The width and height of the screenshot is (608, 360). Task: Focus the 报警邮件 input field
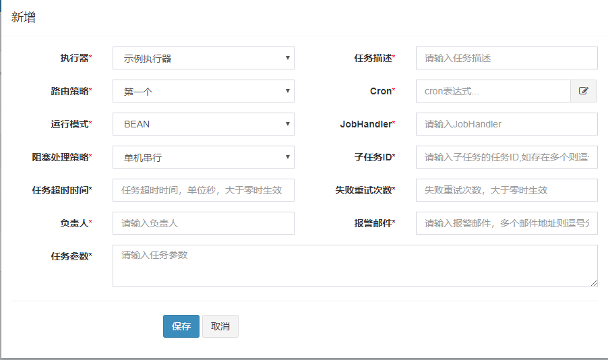[x=507, y=223]
